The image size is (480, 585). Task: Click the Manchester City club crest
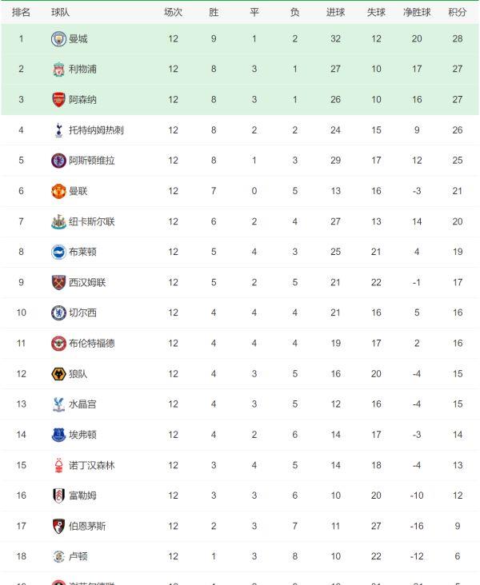tap(58, 38)
